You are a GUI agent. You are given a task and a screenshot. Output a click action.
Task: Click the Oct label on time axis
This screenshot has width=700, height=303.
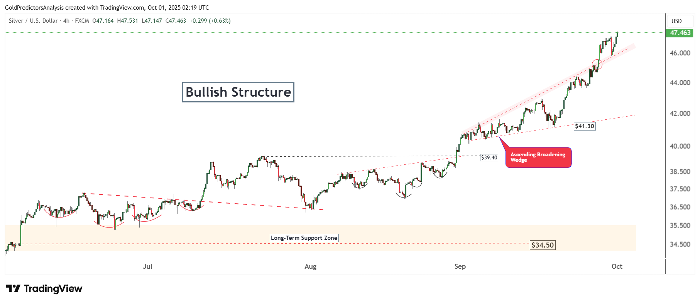coord(617,266)
